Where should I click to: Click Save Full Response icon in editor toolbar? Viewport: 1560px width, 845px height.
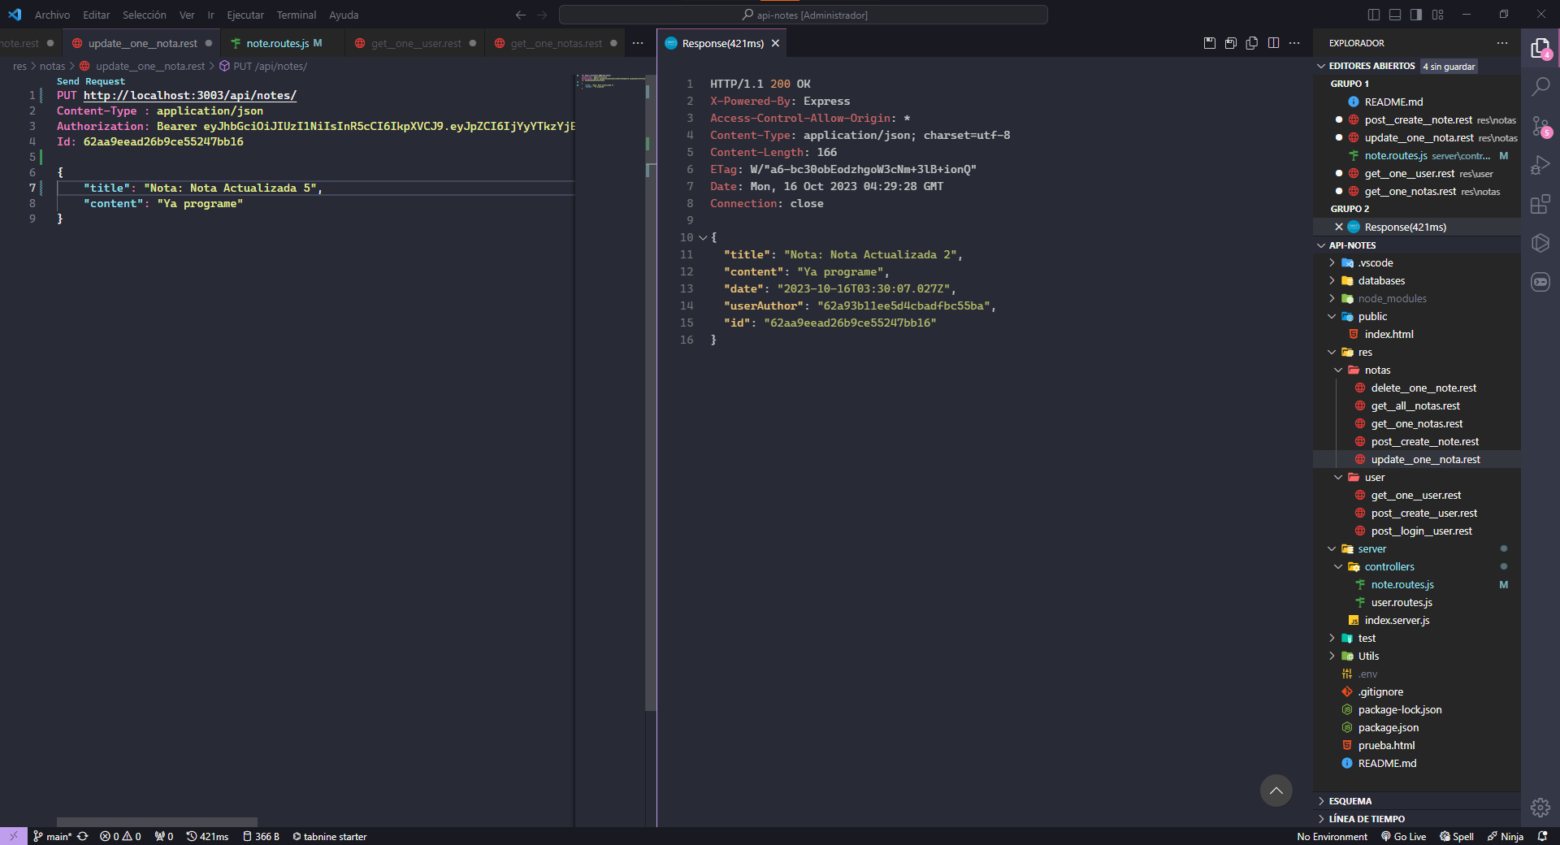point(1210,43)
